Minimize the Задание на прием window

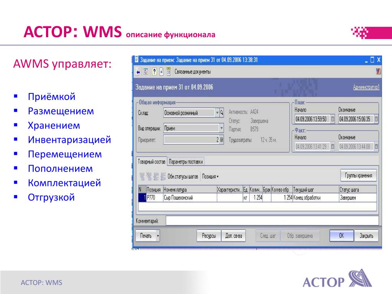point(366,60)
